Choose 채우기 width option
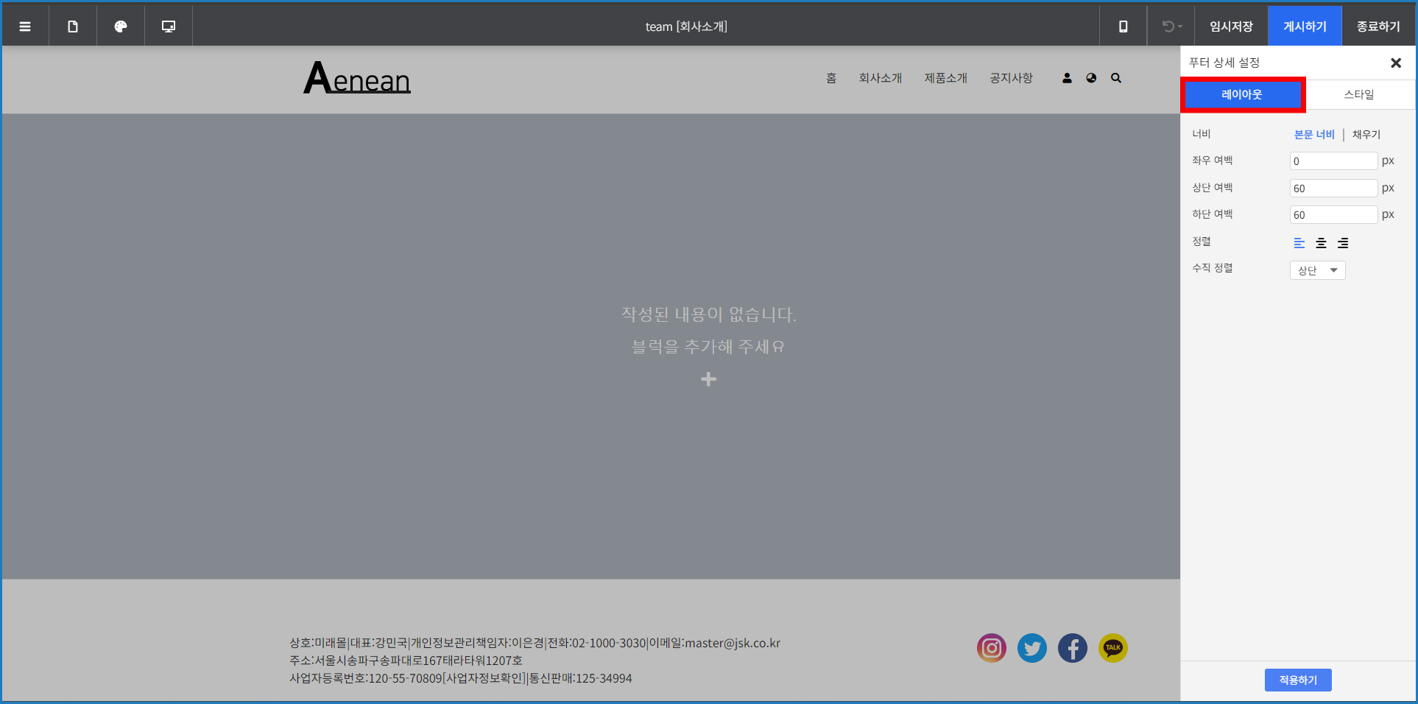Viewport: 1418px width, 704px height. 1366,135
